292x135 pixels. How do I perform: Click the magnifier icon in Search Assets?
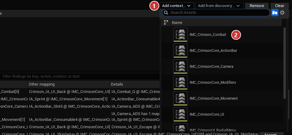pos(166,13)
